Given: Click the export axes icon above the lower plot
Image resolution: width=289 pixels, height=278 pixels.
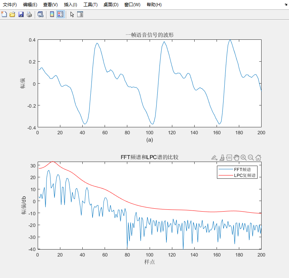Looking at the screenshot, I should (x=214, y=158).
